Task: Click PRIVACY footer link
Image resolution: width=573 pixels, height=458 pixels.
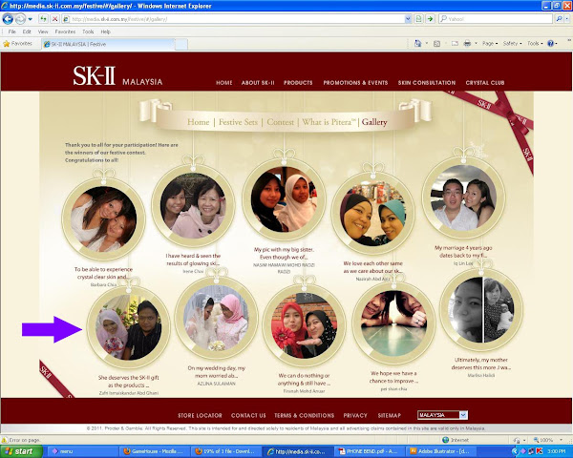Action: pyautogui.click(x=355, y=416)
